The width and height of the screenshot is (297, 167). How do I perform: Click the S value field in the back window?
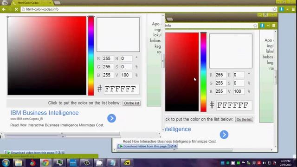coord(239,83)
